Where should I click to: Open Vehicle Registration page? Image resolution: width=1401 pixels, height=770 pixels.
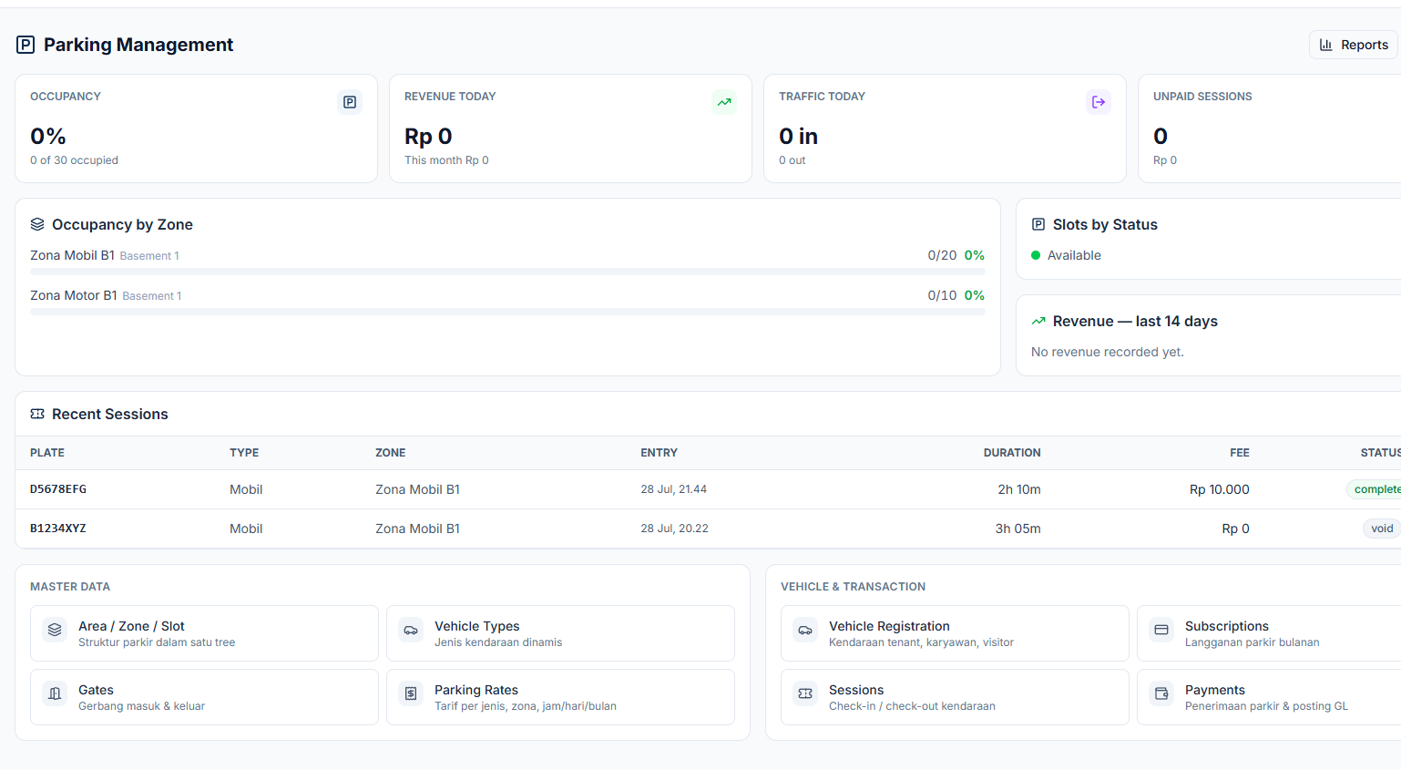[955, 633]
